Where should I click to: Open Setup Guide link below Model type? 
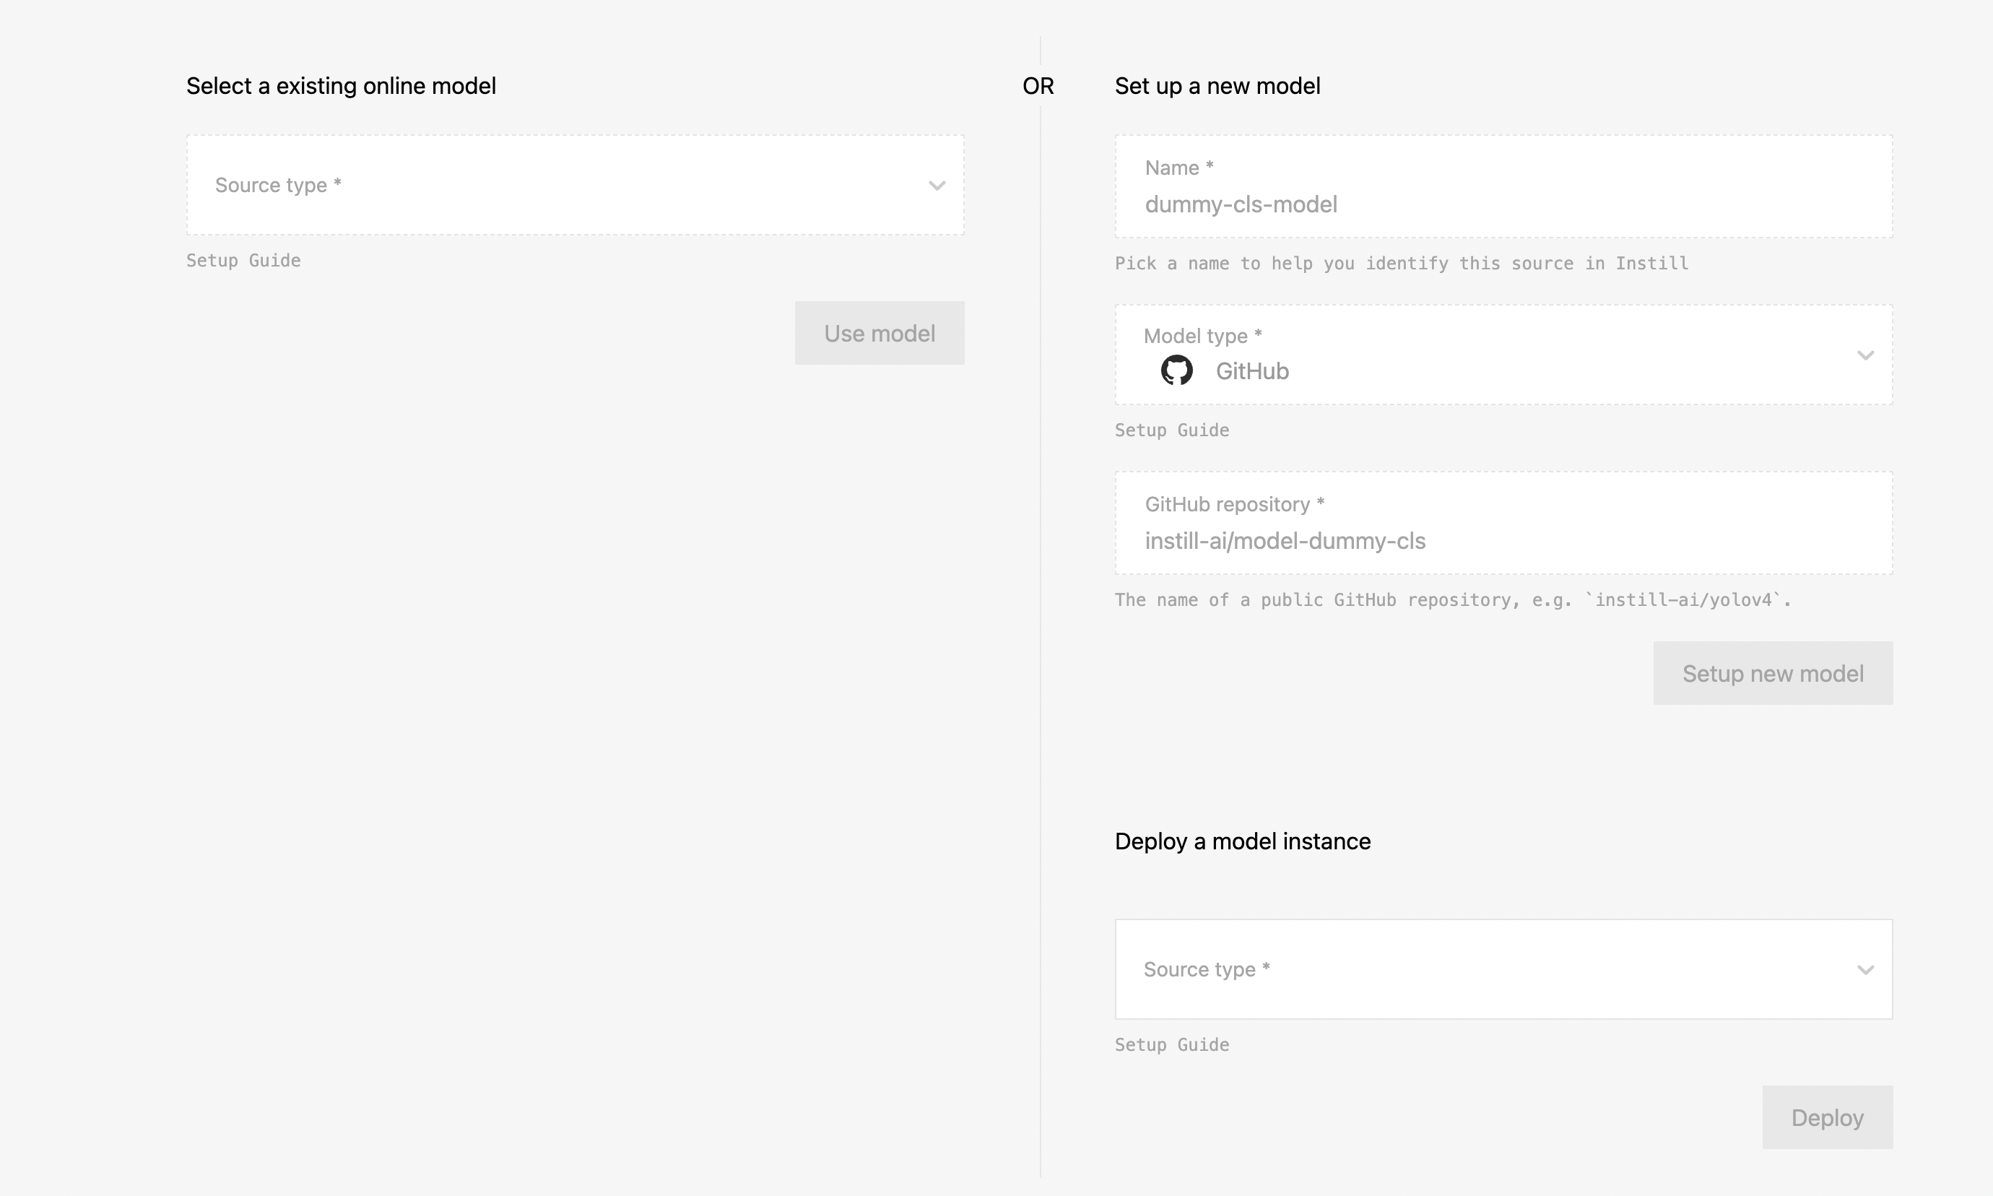(x=1172, y=430)
